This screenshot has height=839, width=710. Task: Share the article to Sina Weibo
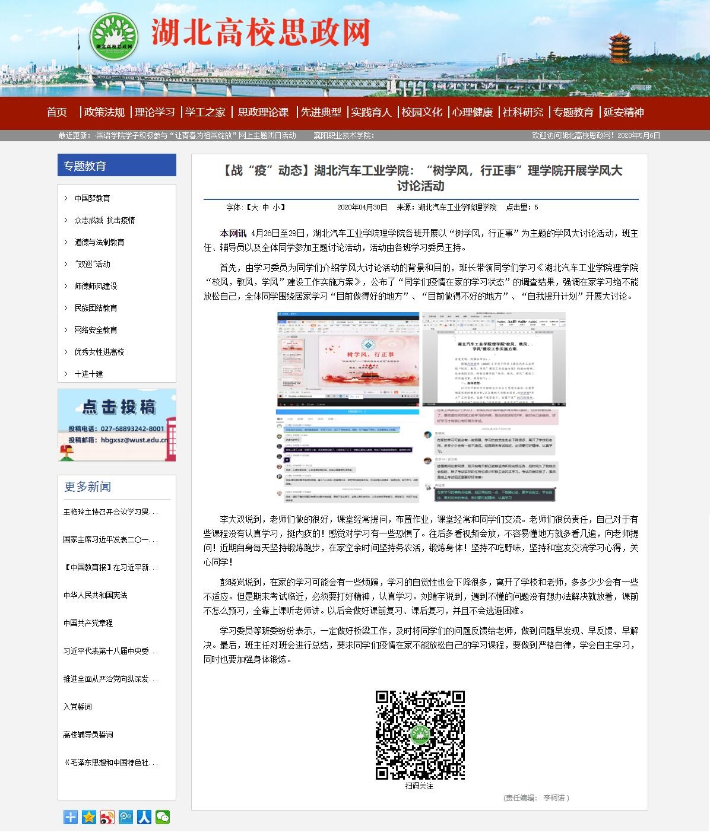pos(107,817)
